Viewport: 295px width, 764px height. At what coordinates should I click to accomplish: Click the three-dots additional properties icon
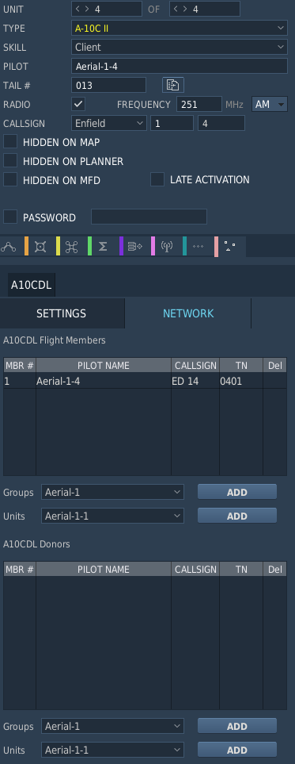(199, 247)
